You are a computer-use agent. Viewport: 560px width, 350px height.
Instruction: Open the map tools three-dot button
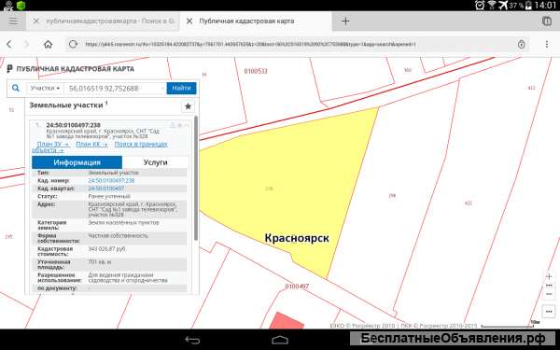(549, 312)
